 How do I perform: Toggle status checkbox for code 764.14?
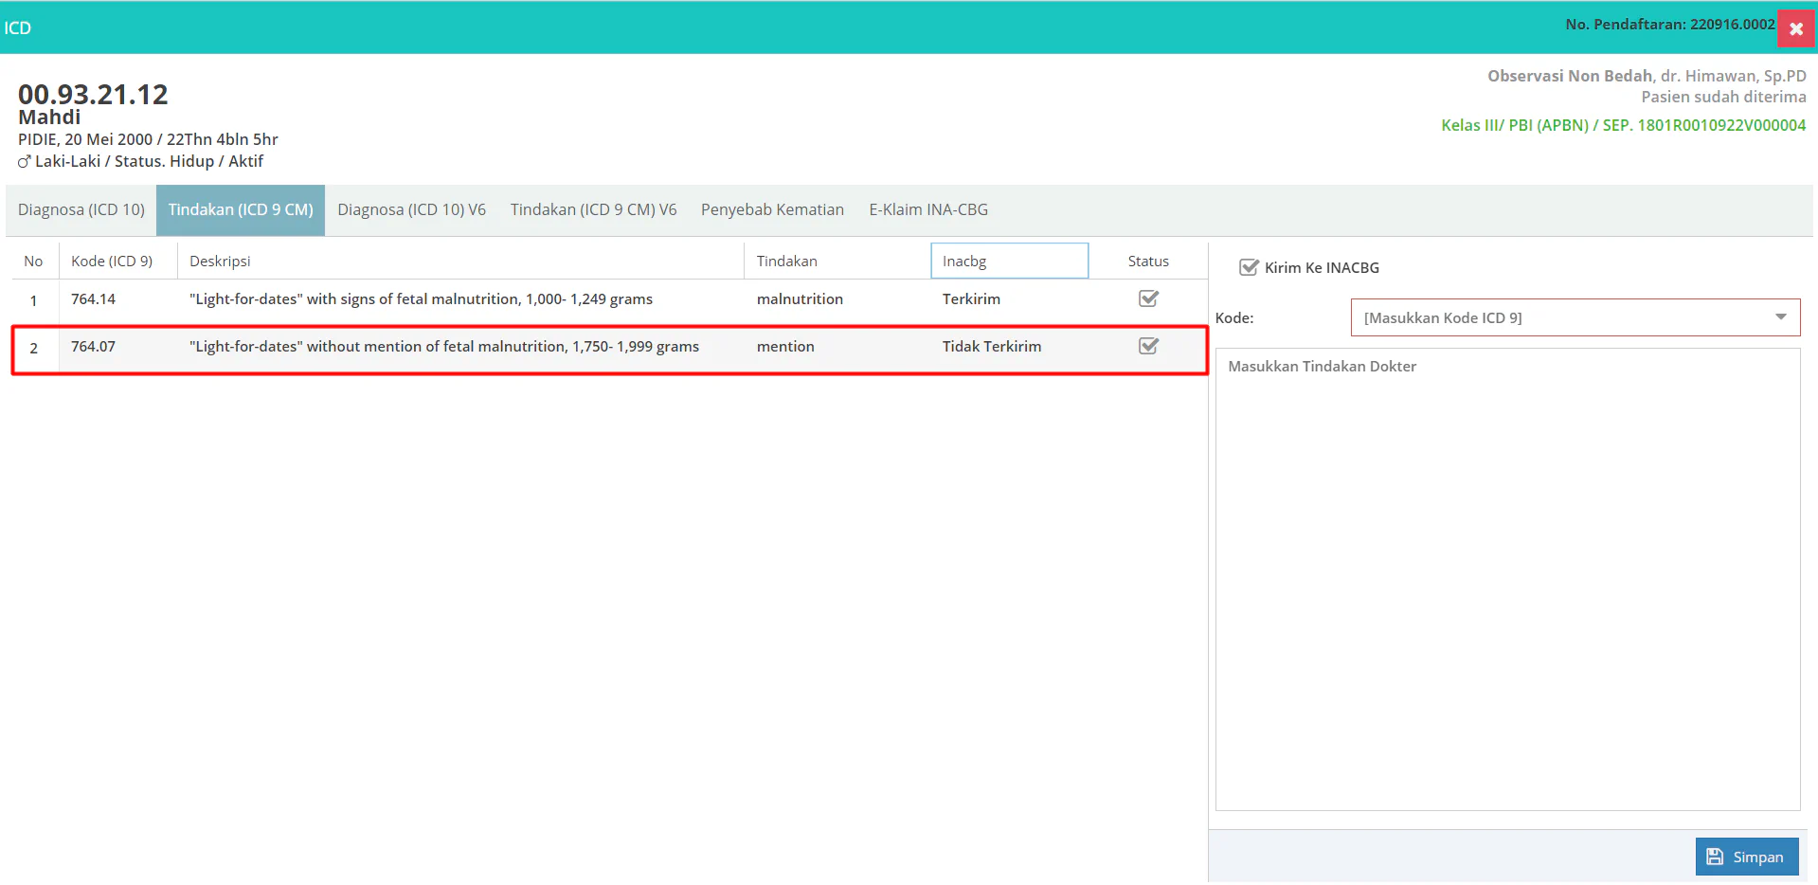[1148, 299]
